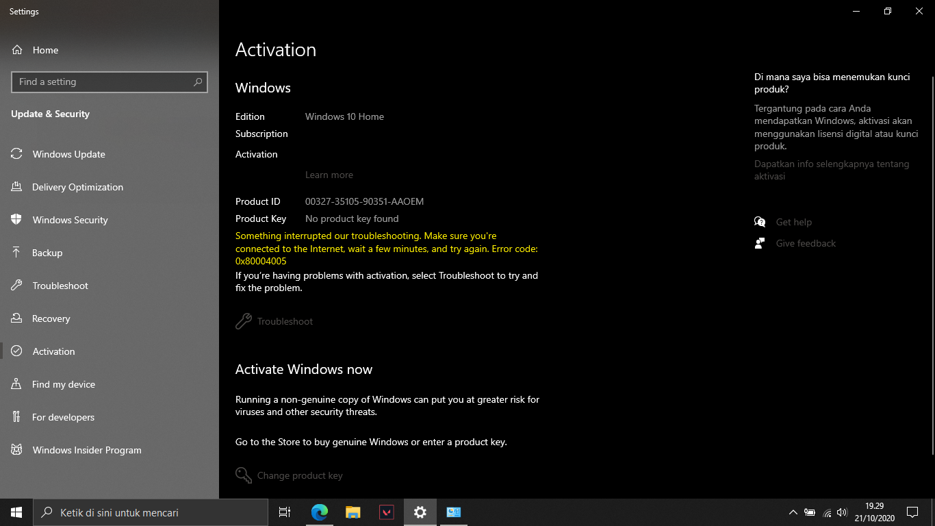
Task: Click the Find a setting search box
Action: point(110,82)
